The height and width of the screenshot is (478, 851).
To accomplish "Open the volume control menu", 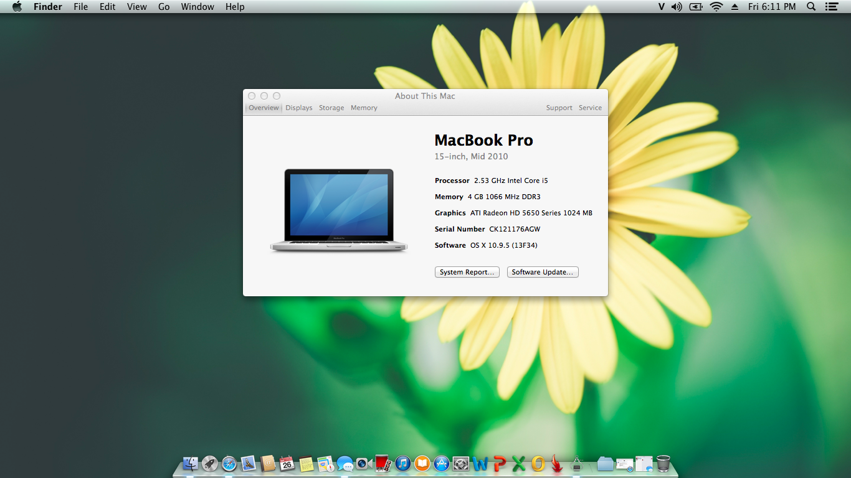I will [x=677, y=7].
